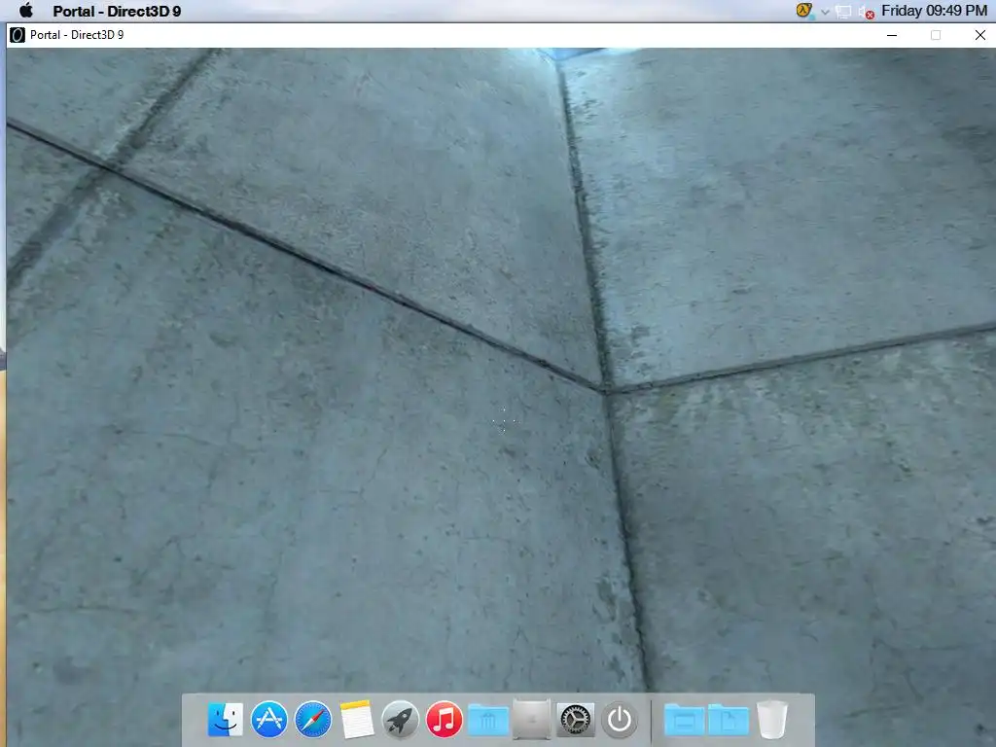Click the power button dock icon
The width and height of the screenshot is (996, 747).
coord(620,720)
